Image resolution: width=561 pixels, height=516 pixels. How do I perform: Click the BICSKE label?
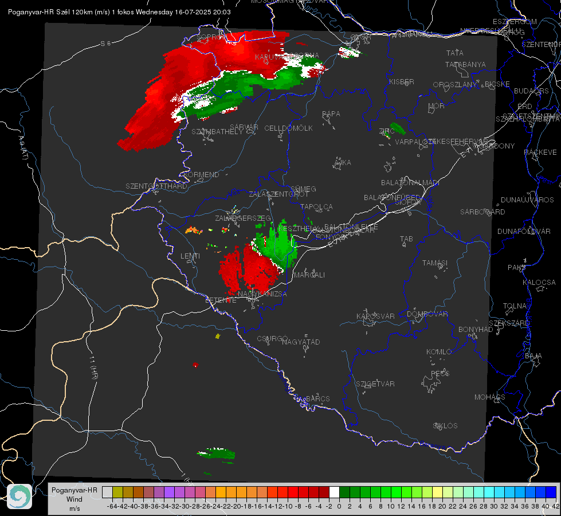497,84
